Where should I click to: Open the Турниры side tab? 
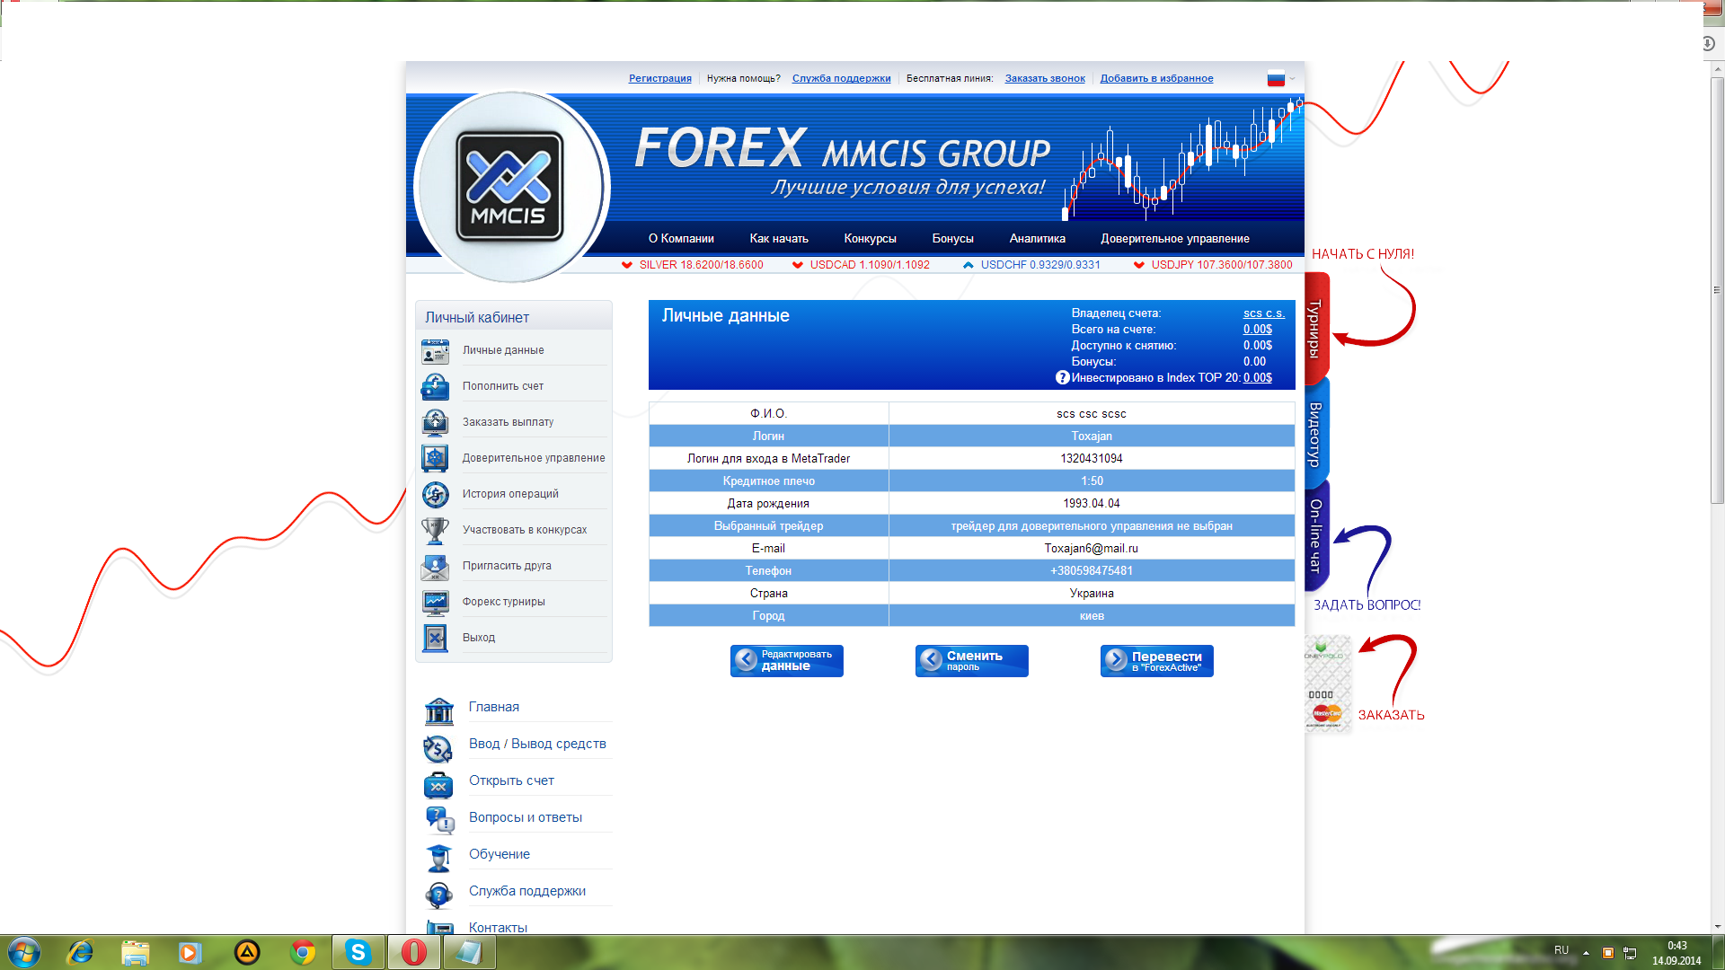(1315, 328)
